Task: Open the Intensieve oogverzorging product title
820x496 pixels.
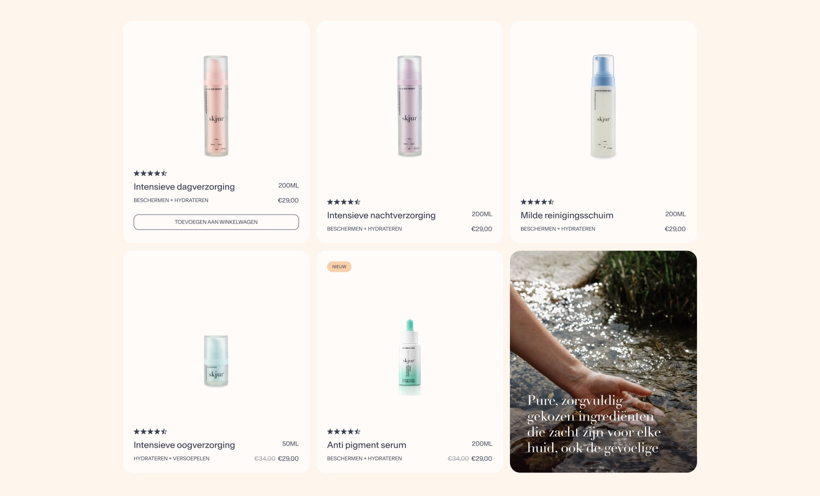Action: click(x=184, y=445)
